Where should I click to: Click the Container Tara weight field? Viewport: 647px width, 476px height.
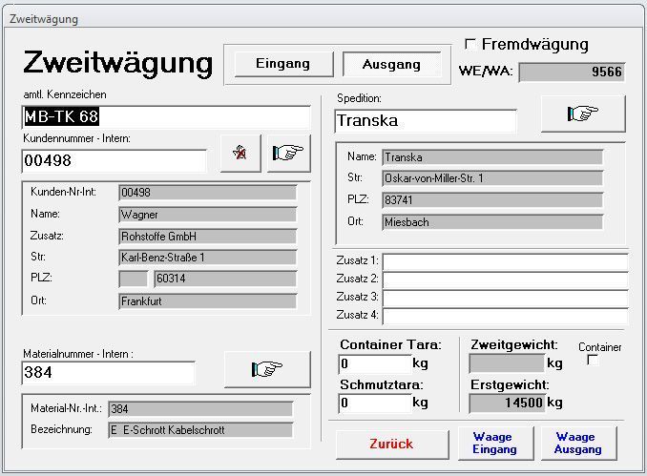coord(374,363)
